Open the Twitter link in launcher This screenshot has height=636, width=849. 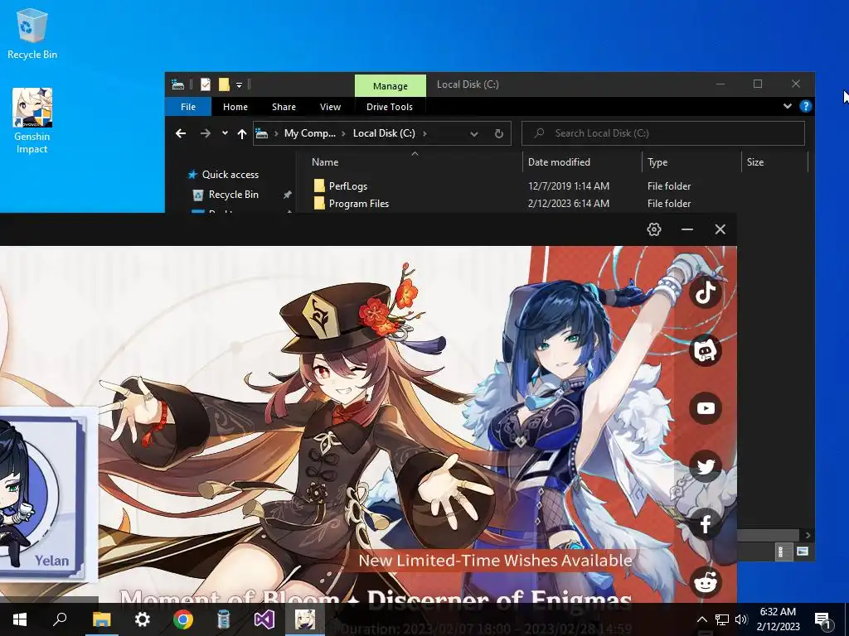point(706,466)
